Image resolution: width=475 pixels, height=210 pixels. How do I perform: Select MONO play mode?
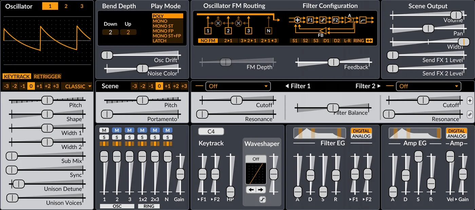168,21
